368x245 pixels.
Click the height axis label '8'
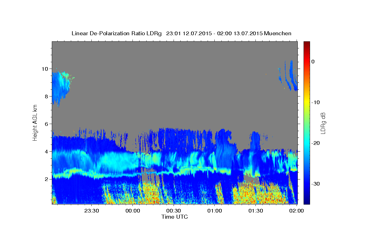(x=47, y=96)
